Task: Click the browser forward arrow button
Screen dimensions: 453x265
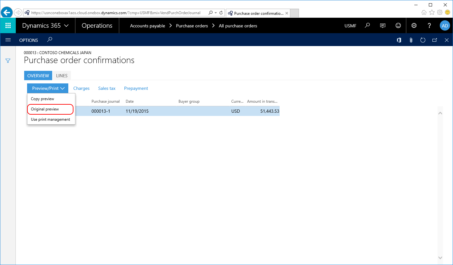Action: tap(18, 13)
